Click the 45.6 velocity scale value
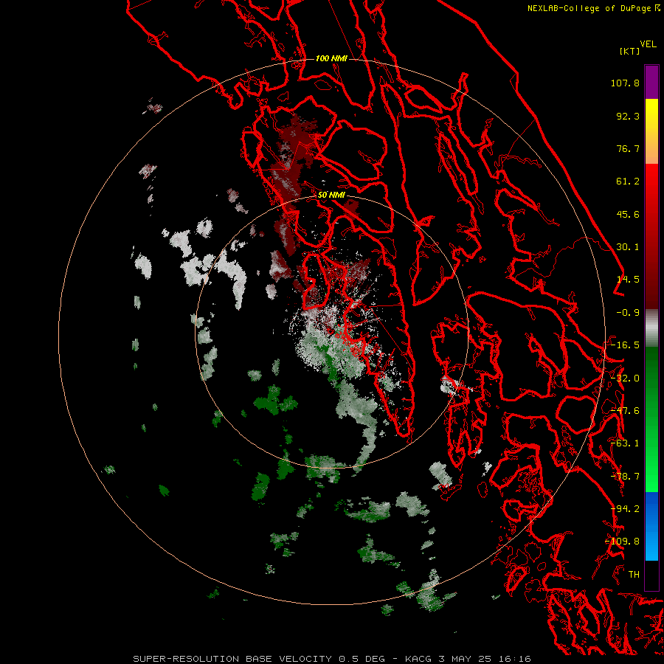Screen dimensions: 664x664 coord(628,214)
